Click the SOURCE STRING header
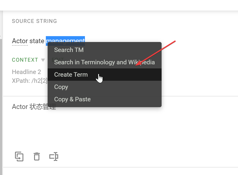Image resolution: width=238 pixels, height=175 pixels. pyautogui.click(x=34, y=21)
